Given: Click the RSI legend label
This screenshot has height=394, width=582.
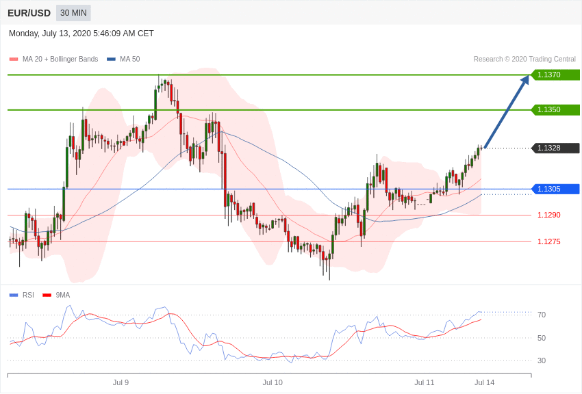Looking at the screenshot, I should 28,295.
